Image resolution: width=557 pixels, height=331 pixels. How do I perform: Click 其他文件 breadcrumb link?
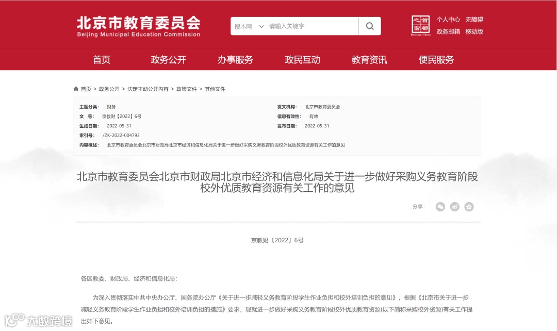tap(215, 89)
